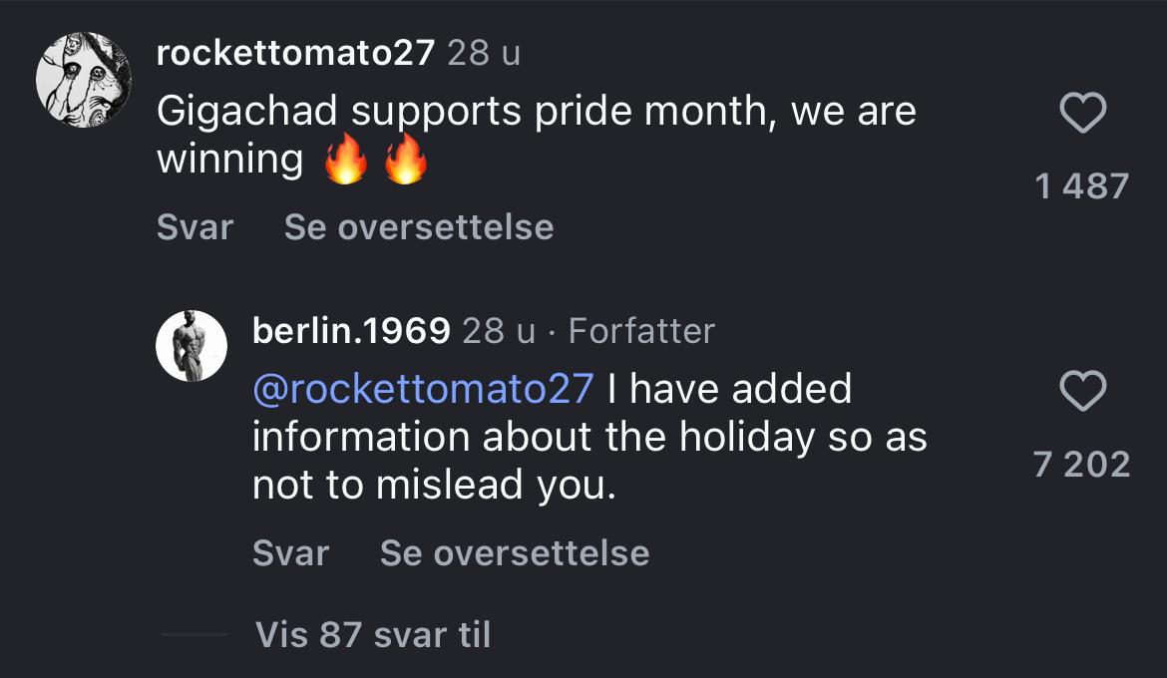Screen dimensions: 1167x678
Task: Open berlin.1969's profile picture
Action: 193,345
